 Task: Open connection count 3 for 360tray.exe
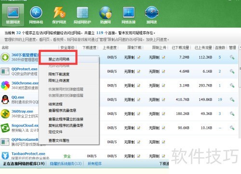[x=220, y=113]
